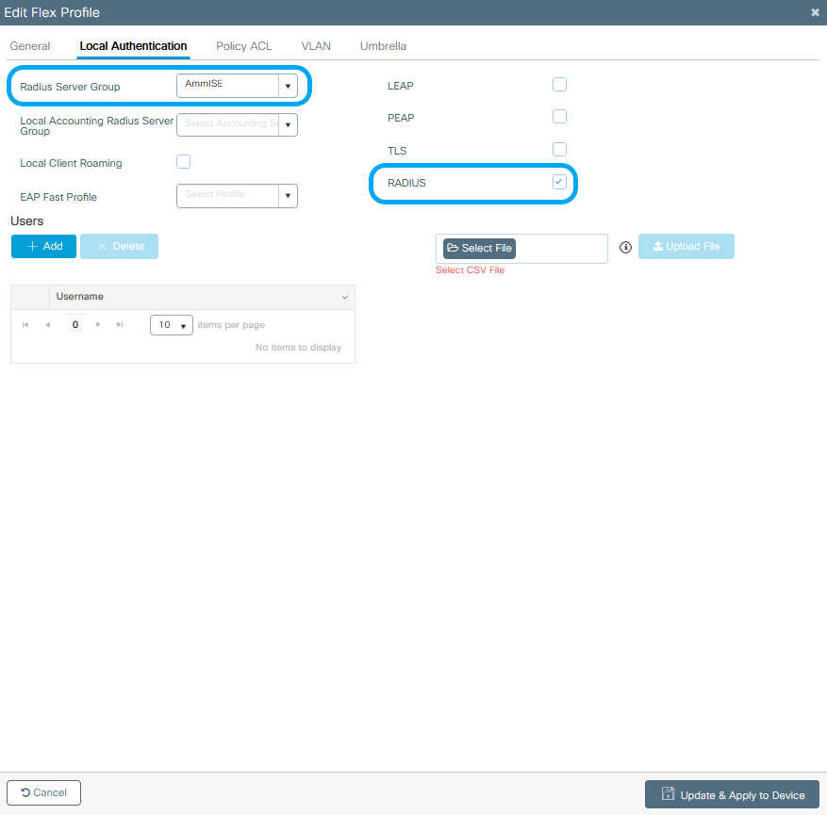Open the Umbrella tab

pyautogui.click(x=383, y=45)
